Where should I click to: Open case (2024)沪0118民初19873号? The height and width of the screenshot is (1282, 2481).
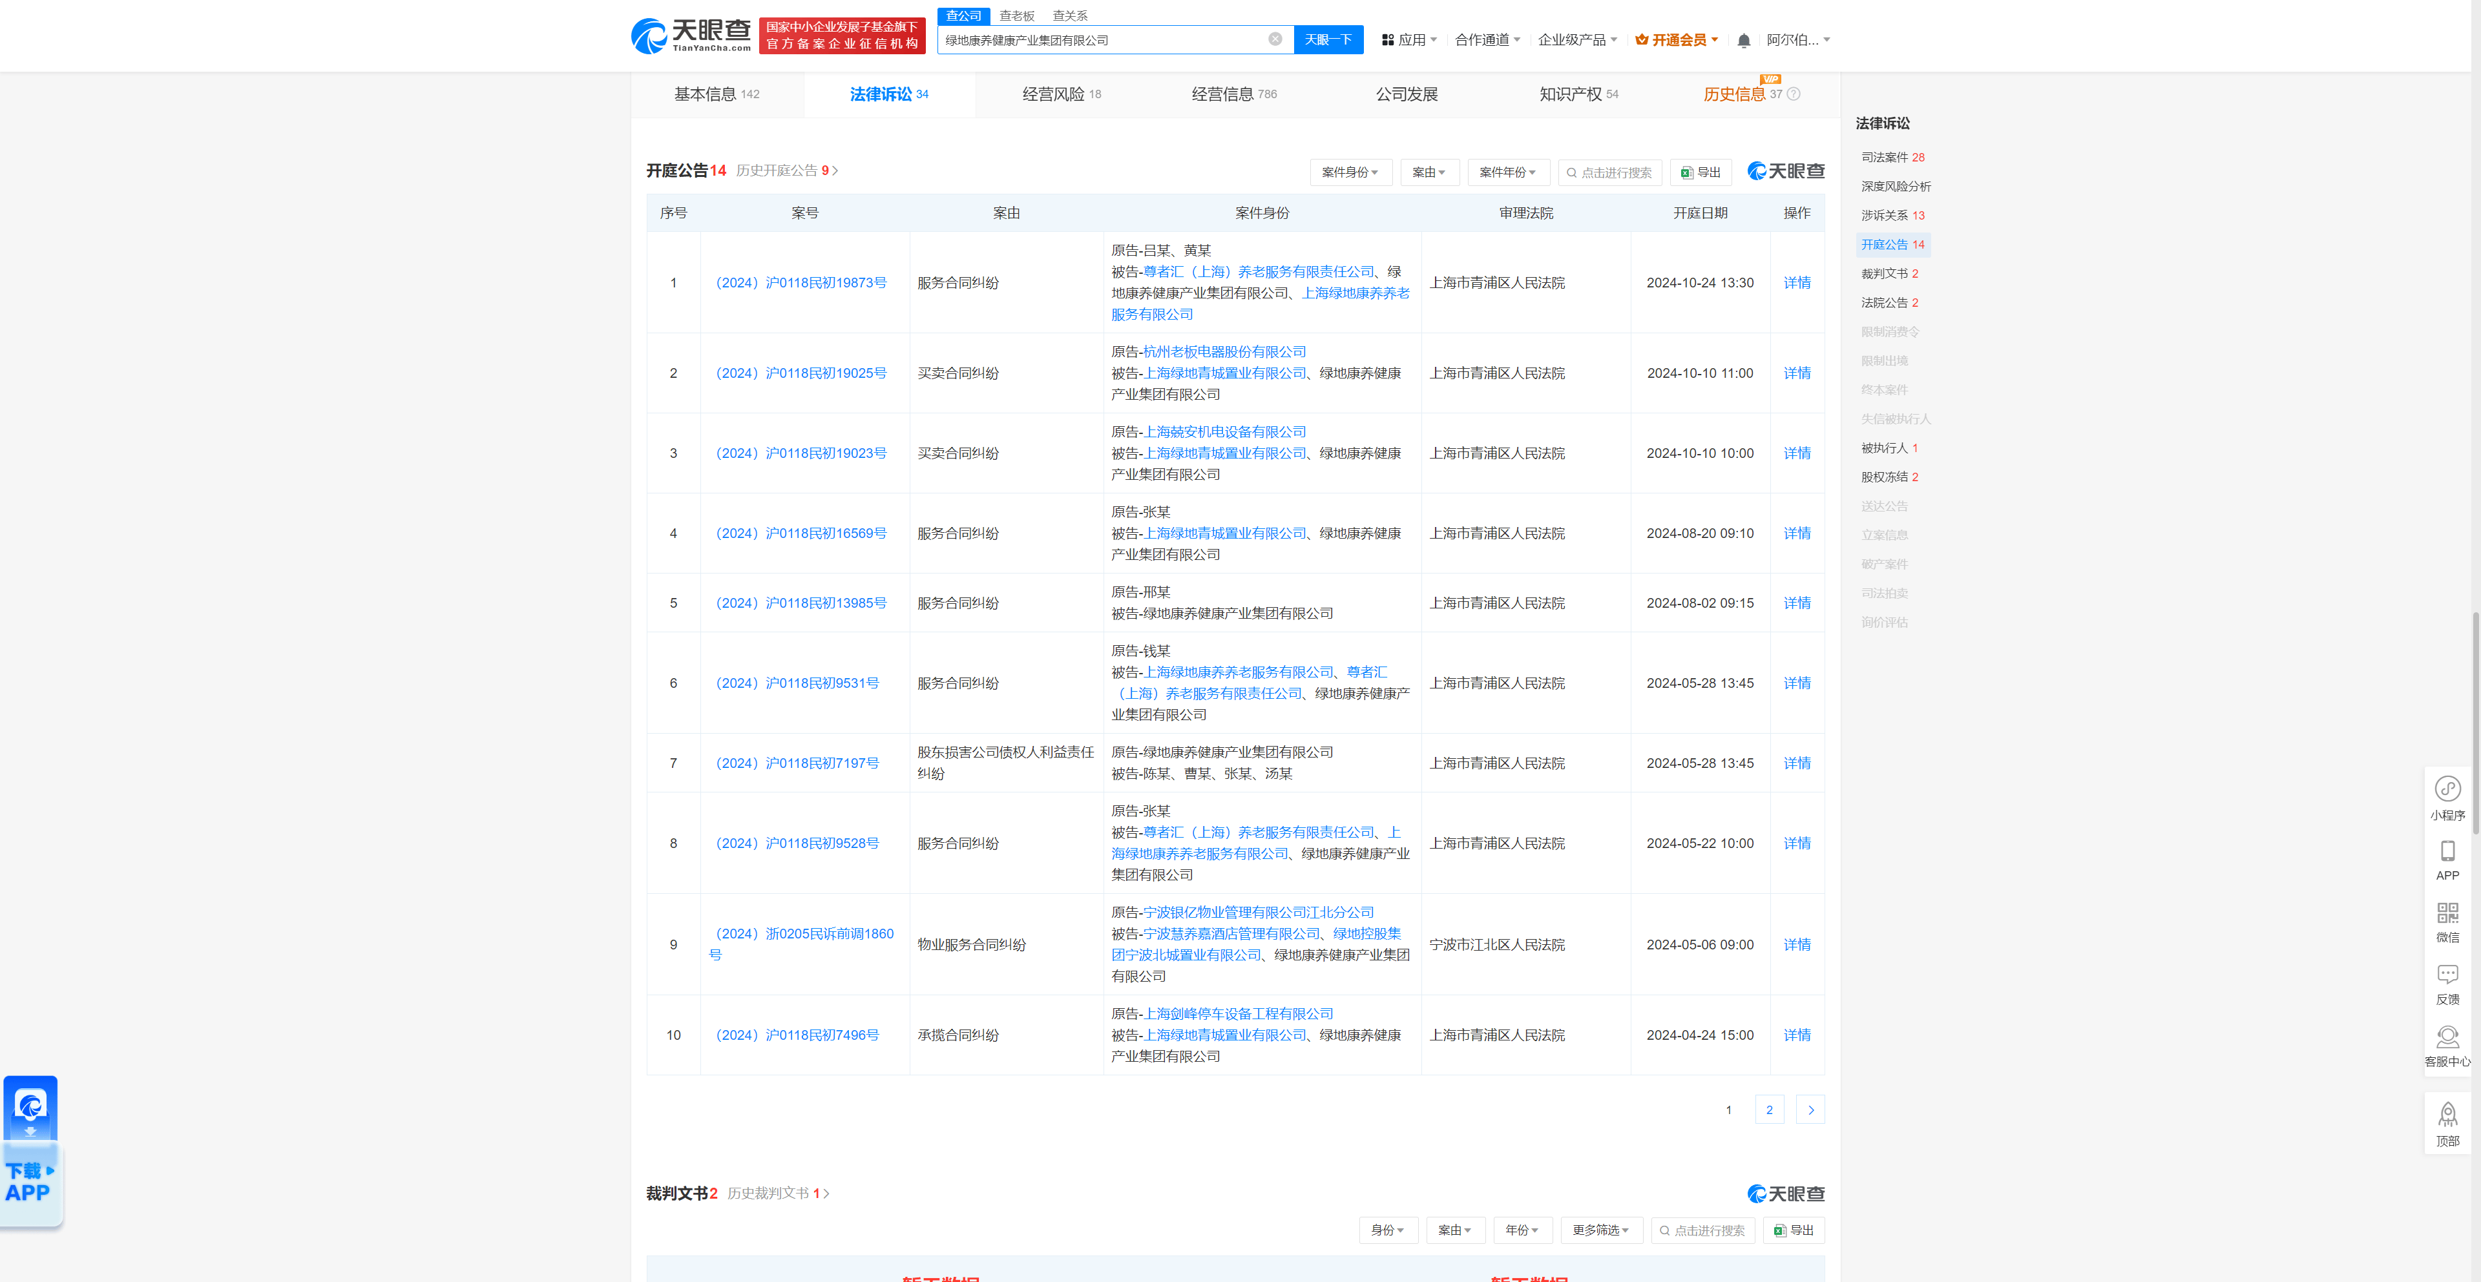click(x=799, y=283)
